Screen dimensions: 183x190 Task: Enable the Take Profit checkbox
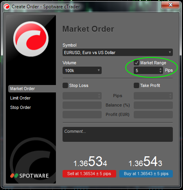tap(136, 85)
